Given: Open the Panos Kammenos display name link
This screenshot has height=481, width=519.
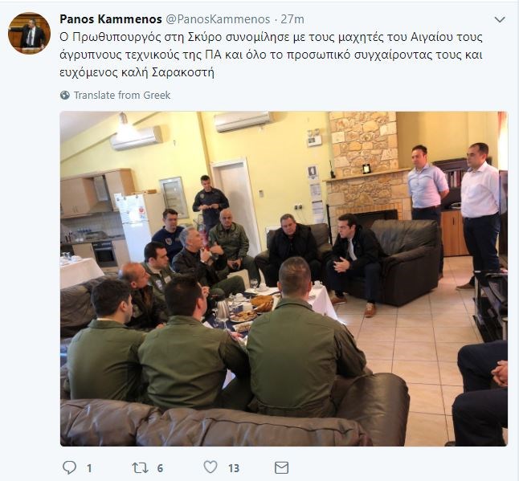Looking at the screenshot, I should (111, 19).
